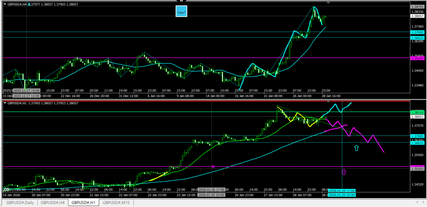The width and height of the screenshot is (427, 207).
Task: Click the 2025.12.17 19:00 date label on H4 chart
Action: pos(26,90)
